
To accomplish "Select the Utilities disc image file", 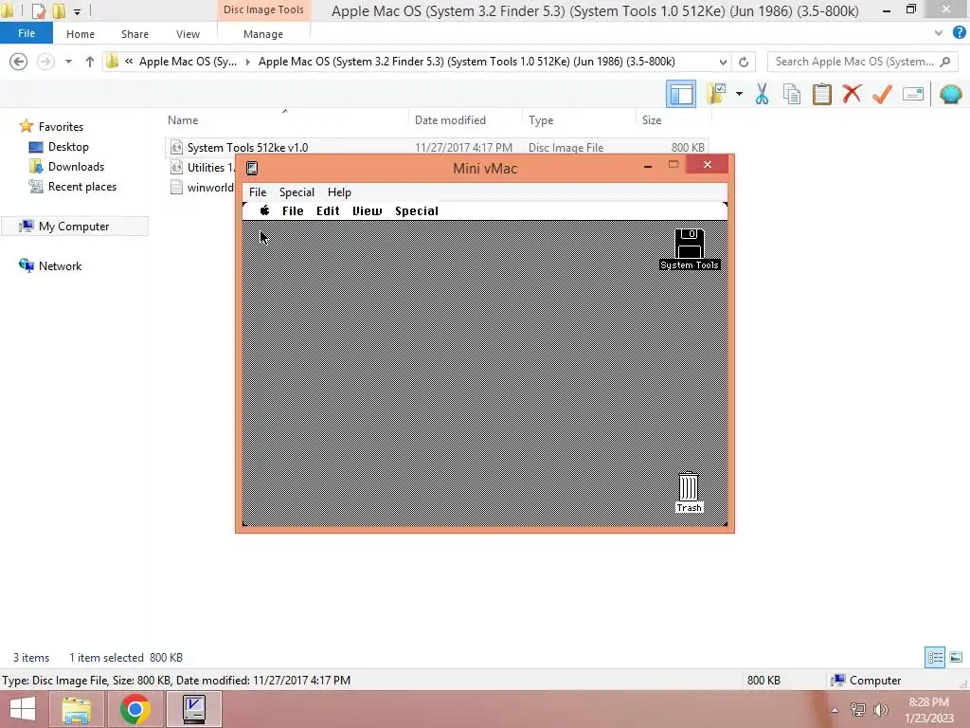I will (x=203, y=167).
